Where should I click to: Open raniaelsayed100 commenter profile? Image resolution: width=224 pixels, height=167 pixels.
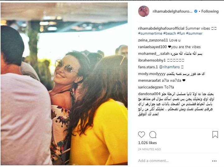pos(152,47)
